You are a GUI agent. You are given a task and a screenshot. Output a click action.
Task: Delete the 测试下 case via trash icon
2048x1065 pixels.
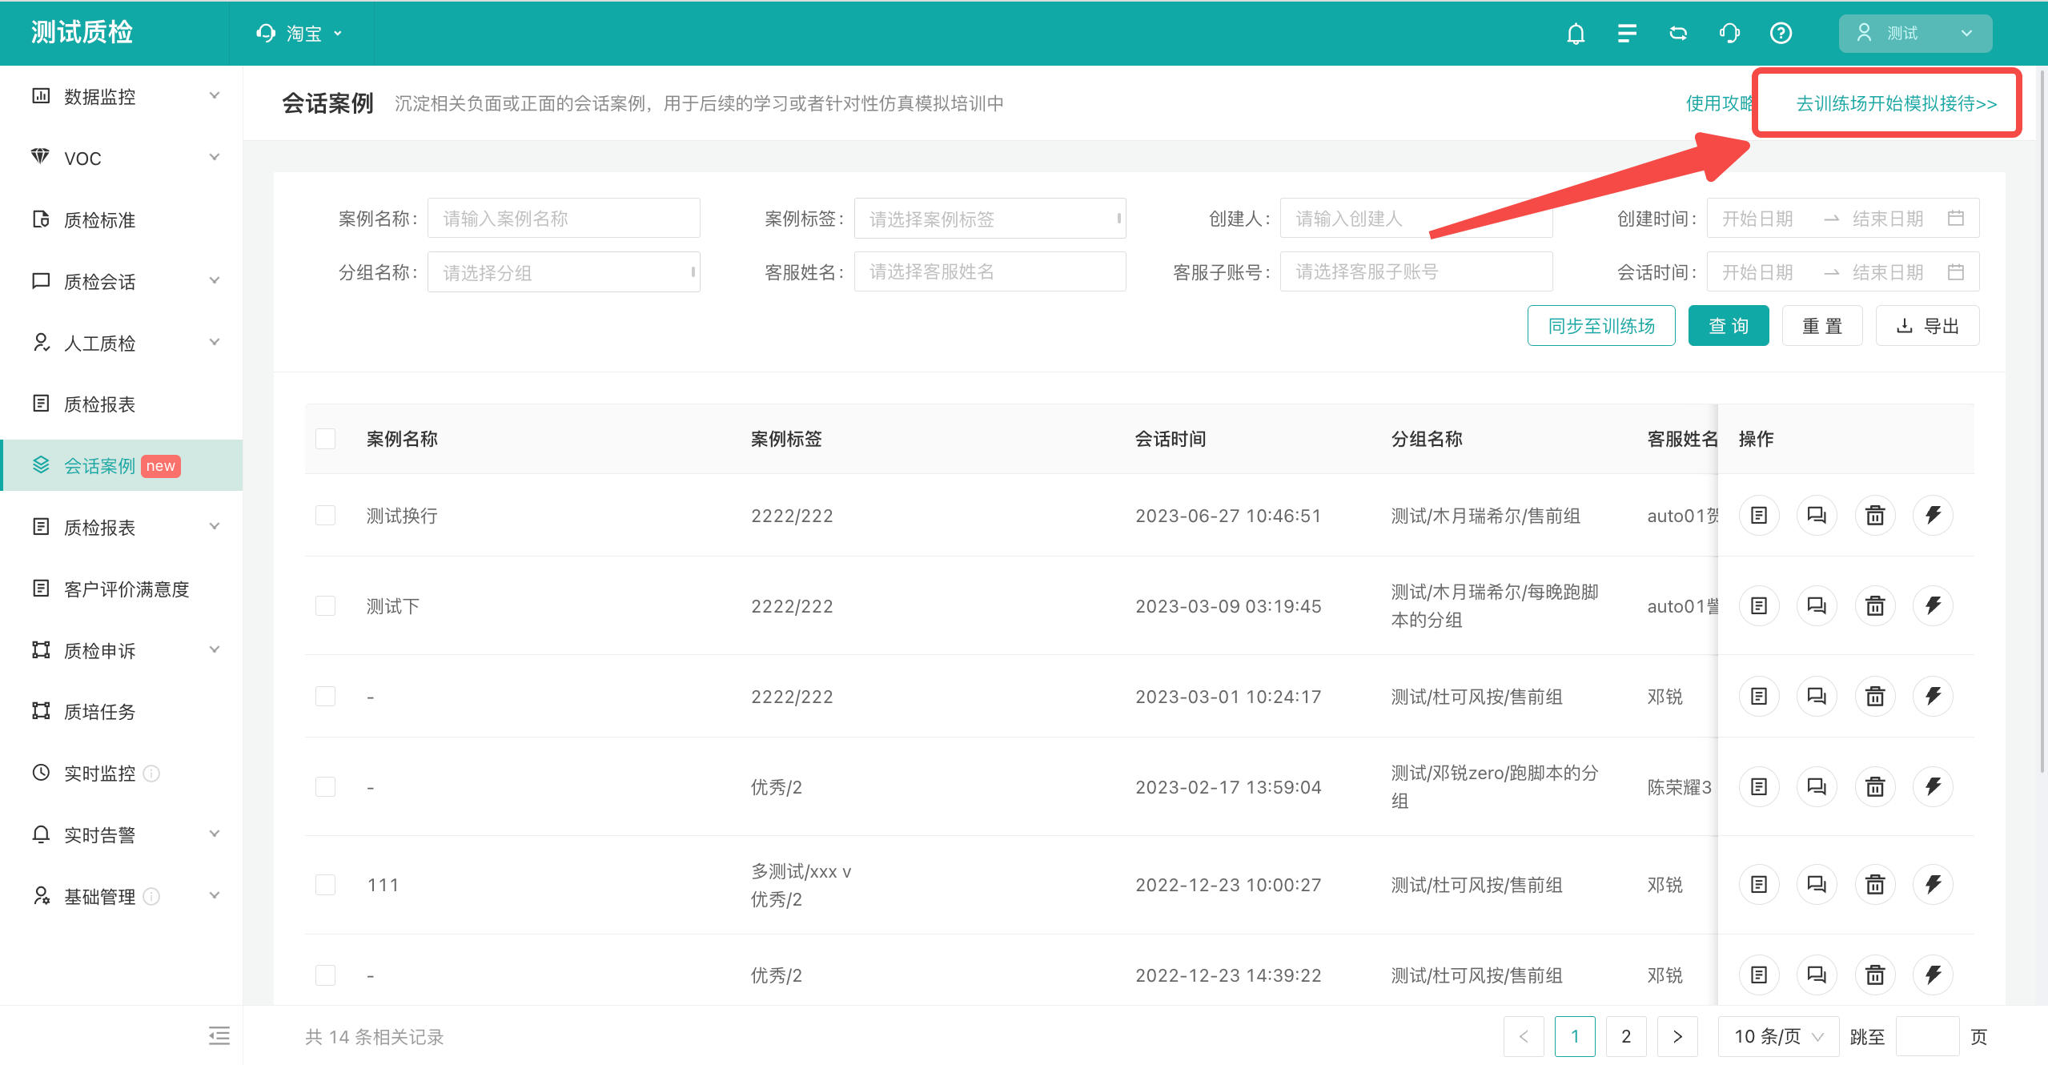coord(1875,605)
